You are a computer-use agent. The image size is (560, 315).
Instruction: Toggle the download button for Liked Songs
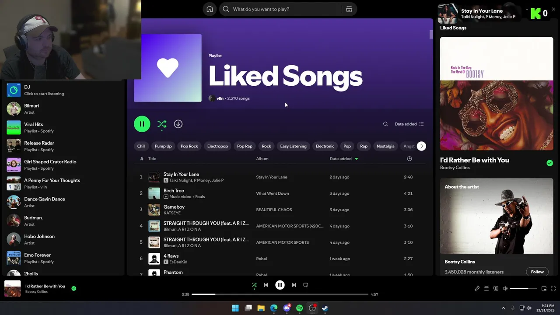point(178,124)
